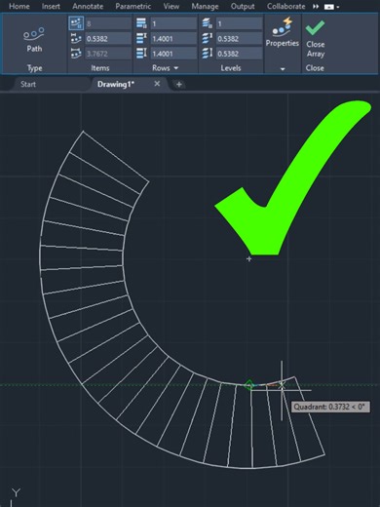
Task: Switch to the Start file tab
Action: coord(28,84)
